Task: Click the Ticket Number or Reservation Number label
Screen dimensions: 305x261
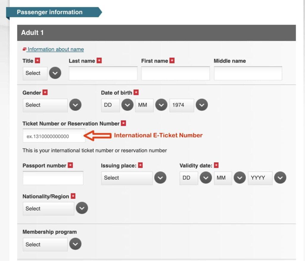Action: 71,124
